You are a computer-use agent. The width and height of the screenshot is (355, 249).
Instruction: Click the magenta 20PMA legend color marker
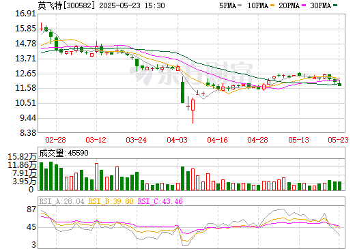(304, 5)
